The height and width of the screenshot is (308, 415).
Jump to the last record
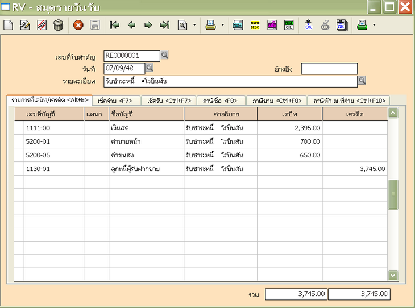pos(164,25)
